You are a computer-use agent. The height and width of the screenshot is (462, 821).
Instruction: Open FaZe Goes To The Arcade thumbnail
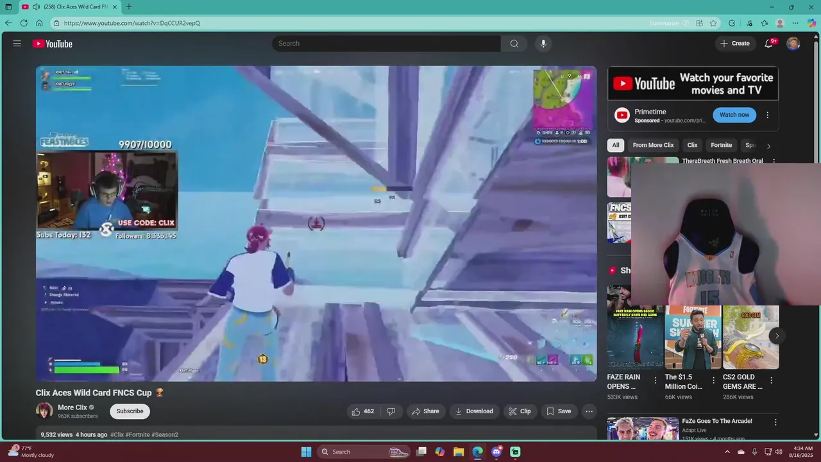coord(643,429)
